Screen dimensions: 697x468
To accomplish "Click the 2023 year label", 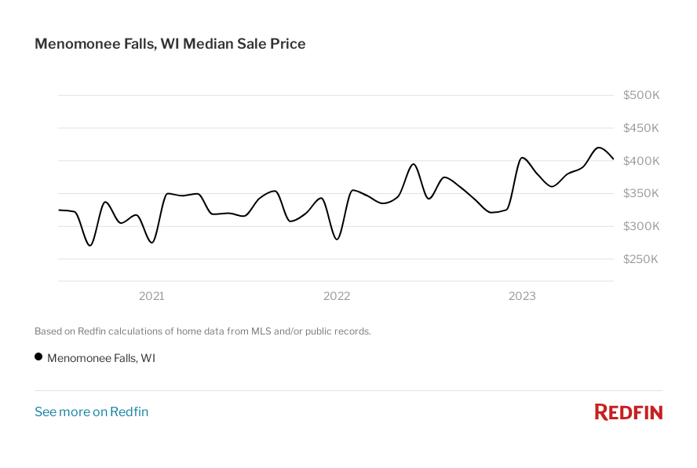I will (x=522, y=296).
